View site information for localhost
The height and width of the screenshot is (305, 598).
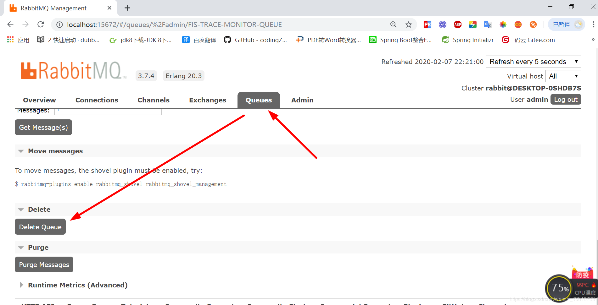click(x=59, y=25)
